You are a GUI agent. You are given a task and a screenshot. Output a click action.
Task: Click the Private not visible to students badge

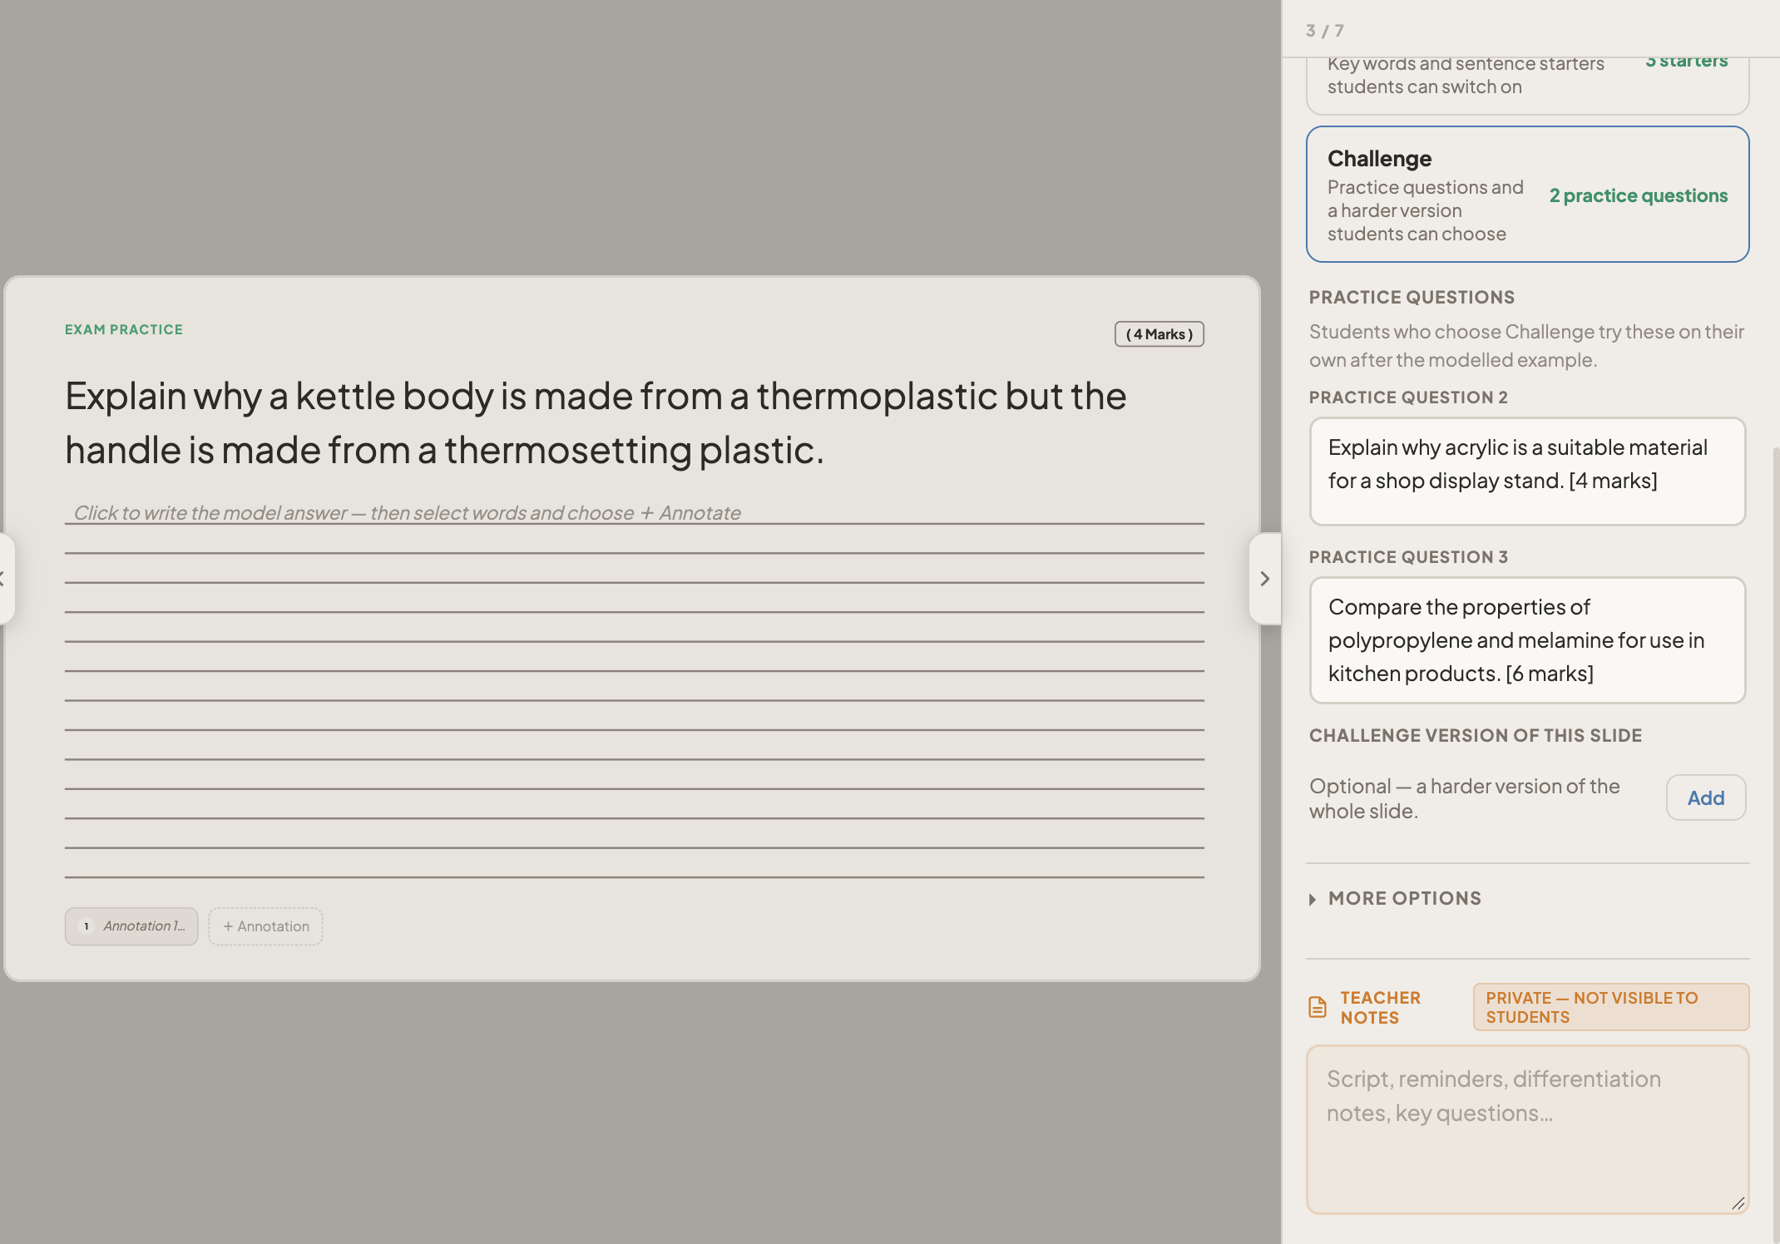pos(1611,1007)
